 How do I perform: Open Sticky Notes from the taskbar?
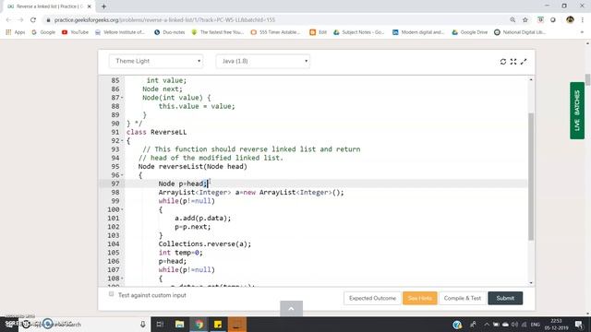click(x=218, y=324)
